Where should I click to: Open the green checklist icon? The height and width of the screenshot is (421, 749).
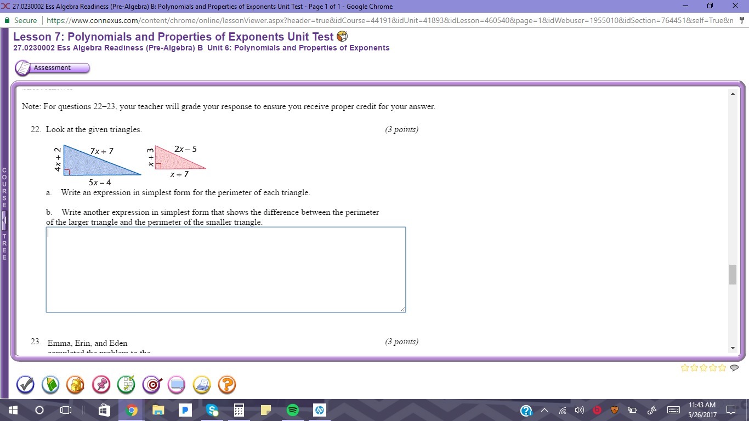(x=127, y=385)
